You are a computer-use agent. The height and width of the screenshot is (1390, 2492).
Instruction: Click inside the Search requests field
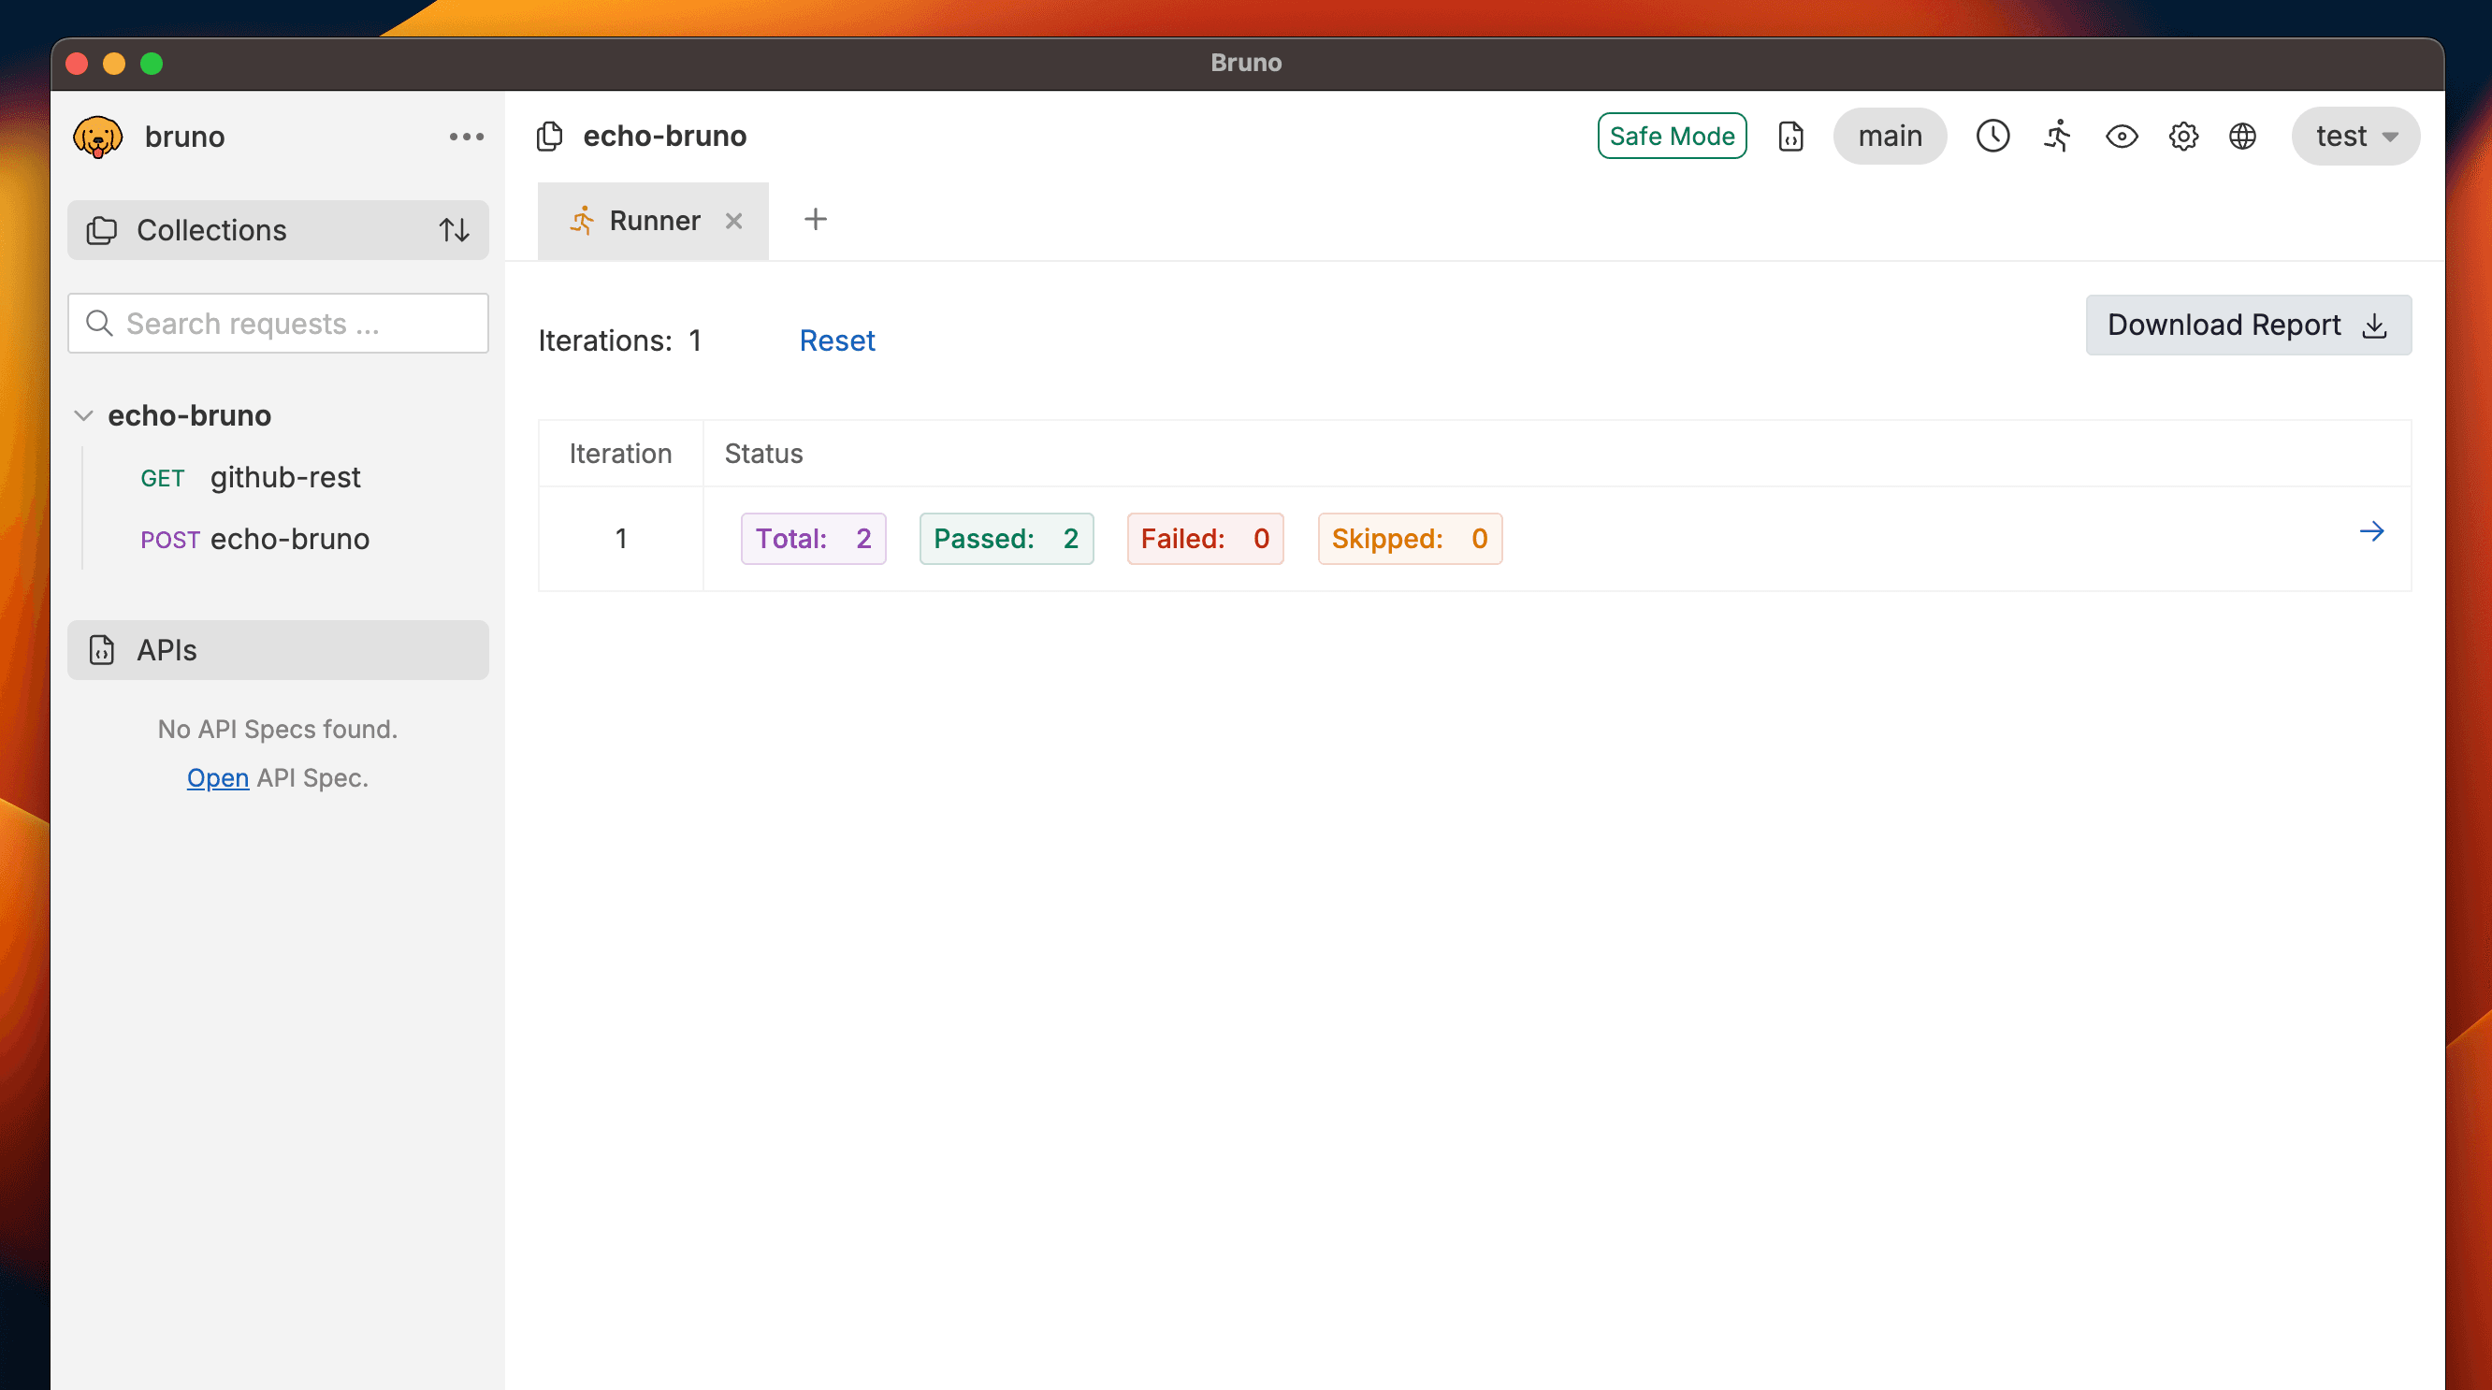pos(278,323)
